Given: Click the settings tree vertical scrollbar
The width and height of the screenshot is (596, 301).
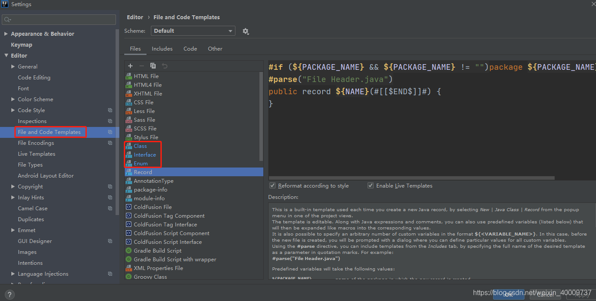Looking at the screenshot, I should 117,122.
